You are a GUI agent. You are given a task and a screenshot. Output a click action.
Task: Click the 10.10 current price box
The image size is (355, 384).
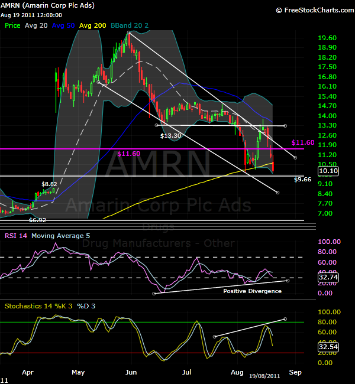328,171
